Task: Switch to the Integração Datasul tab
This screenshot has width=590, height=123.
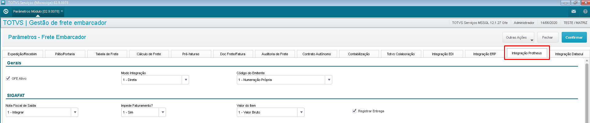Action: (569, 54)
